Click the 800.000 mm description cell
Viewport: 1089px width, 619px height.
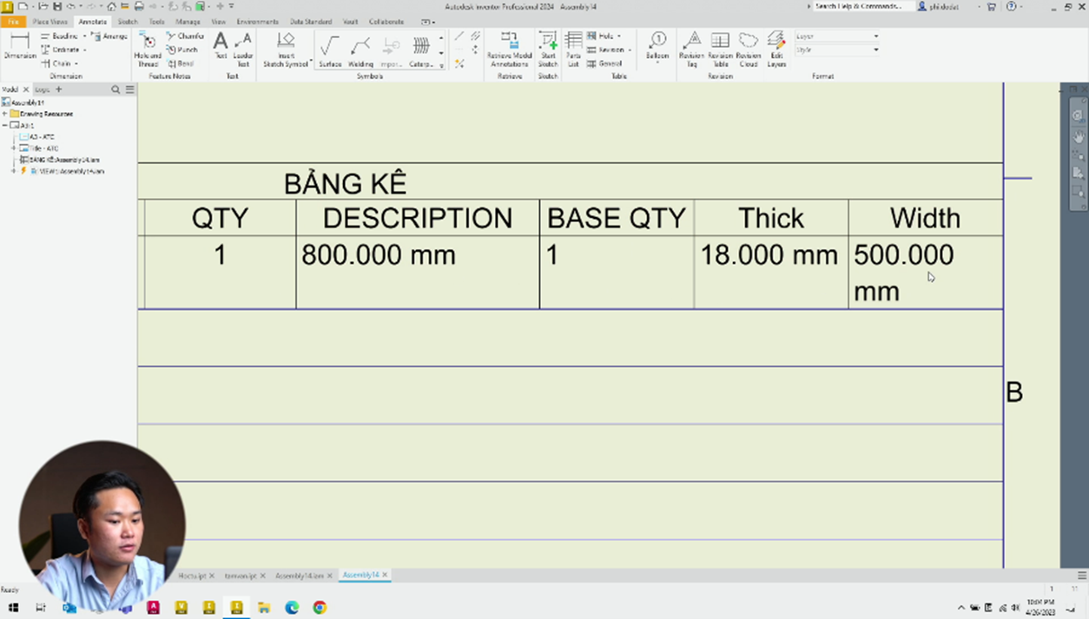pos(418,273)
